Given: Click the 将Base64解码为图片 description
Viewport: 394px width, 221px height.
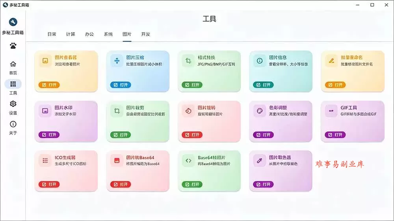Looking at the screenshot, I should (214, 164).
